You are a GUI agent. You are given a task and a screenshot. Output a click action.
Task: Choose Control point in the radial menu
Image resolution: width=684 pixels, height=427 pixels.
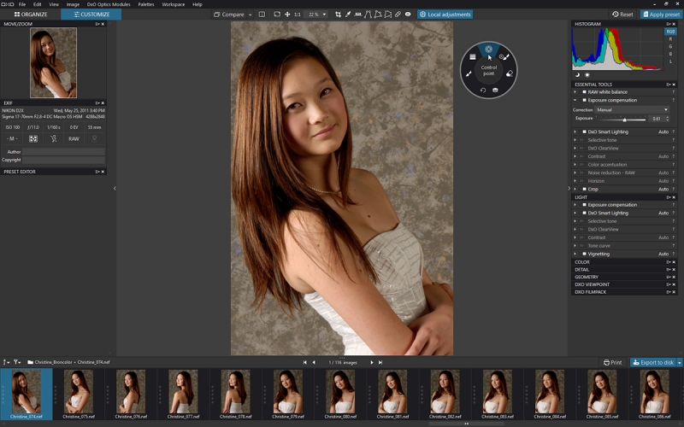click(x=488, y=50)
